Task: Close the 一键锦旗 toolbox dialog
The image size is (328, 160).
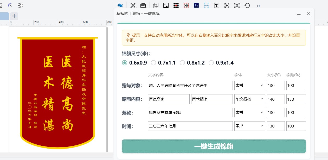Action: click(308, 14)
